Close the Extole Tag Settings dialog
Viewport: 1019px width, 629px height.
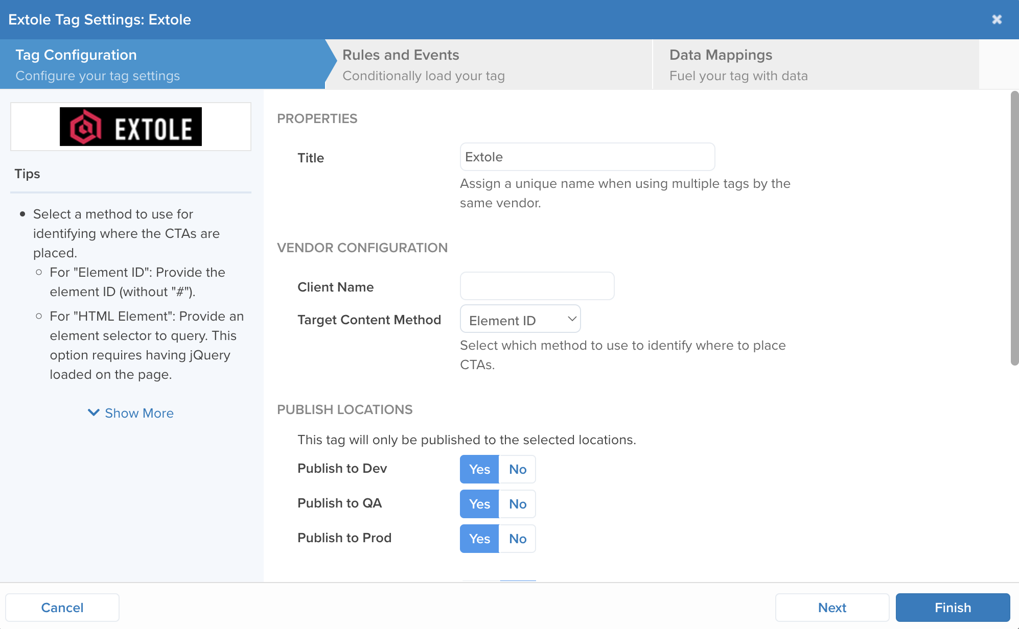(997, 19)
